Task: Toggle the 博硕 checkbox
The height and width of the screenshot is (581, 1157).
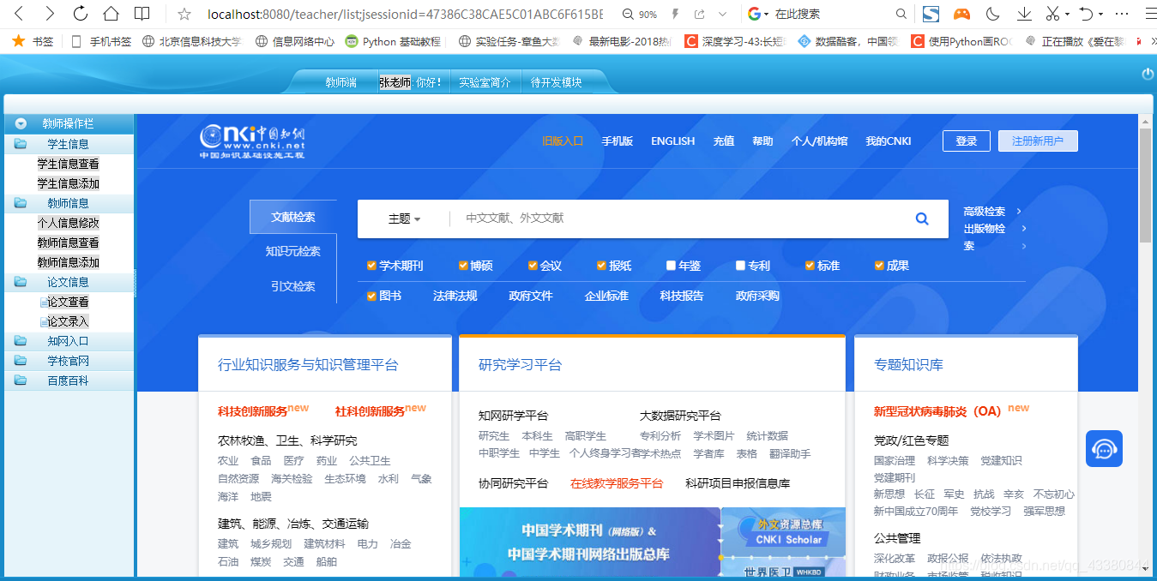Action: (463, 266)
